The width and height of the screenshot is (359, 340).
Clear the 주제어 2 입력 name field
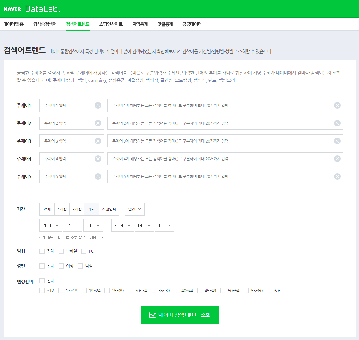(98, 123)
